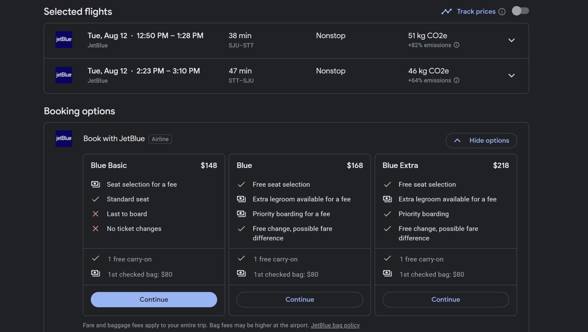Continue with Blue Extra fare
The height and width of the screenshot is (332, 588).
[446, 300]
